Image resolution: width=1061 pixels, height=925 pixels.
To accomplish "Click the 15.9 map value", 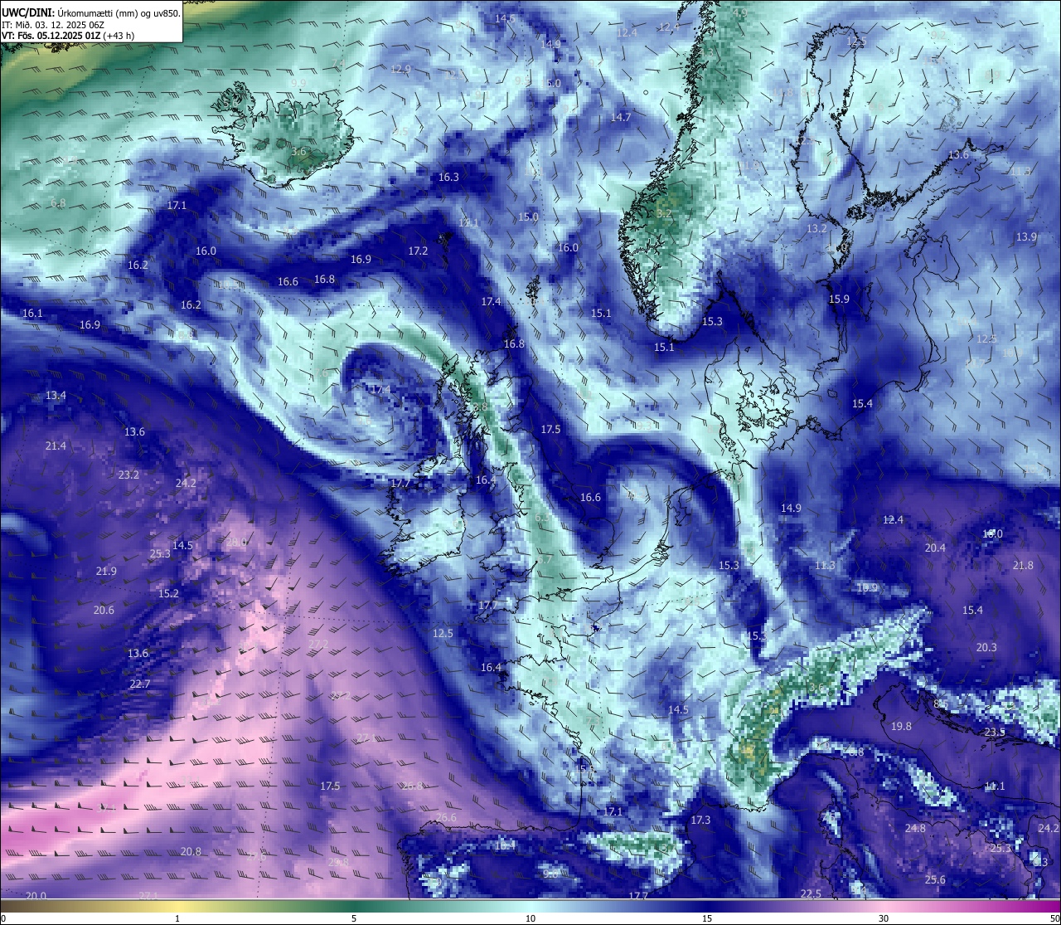I will (x=839, y=299).
